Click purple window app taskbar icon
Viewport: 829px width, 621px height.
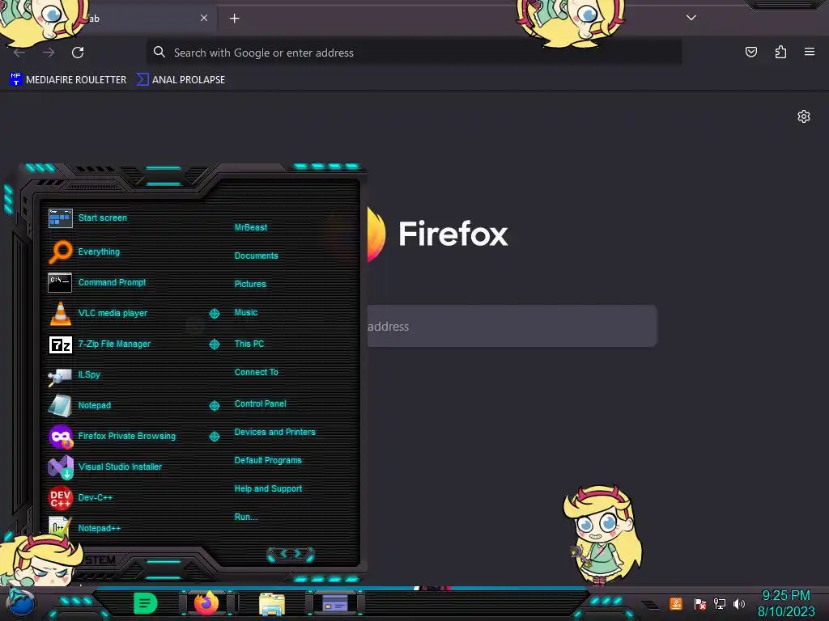tap(335, 603)
